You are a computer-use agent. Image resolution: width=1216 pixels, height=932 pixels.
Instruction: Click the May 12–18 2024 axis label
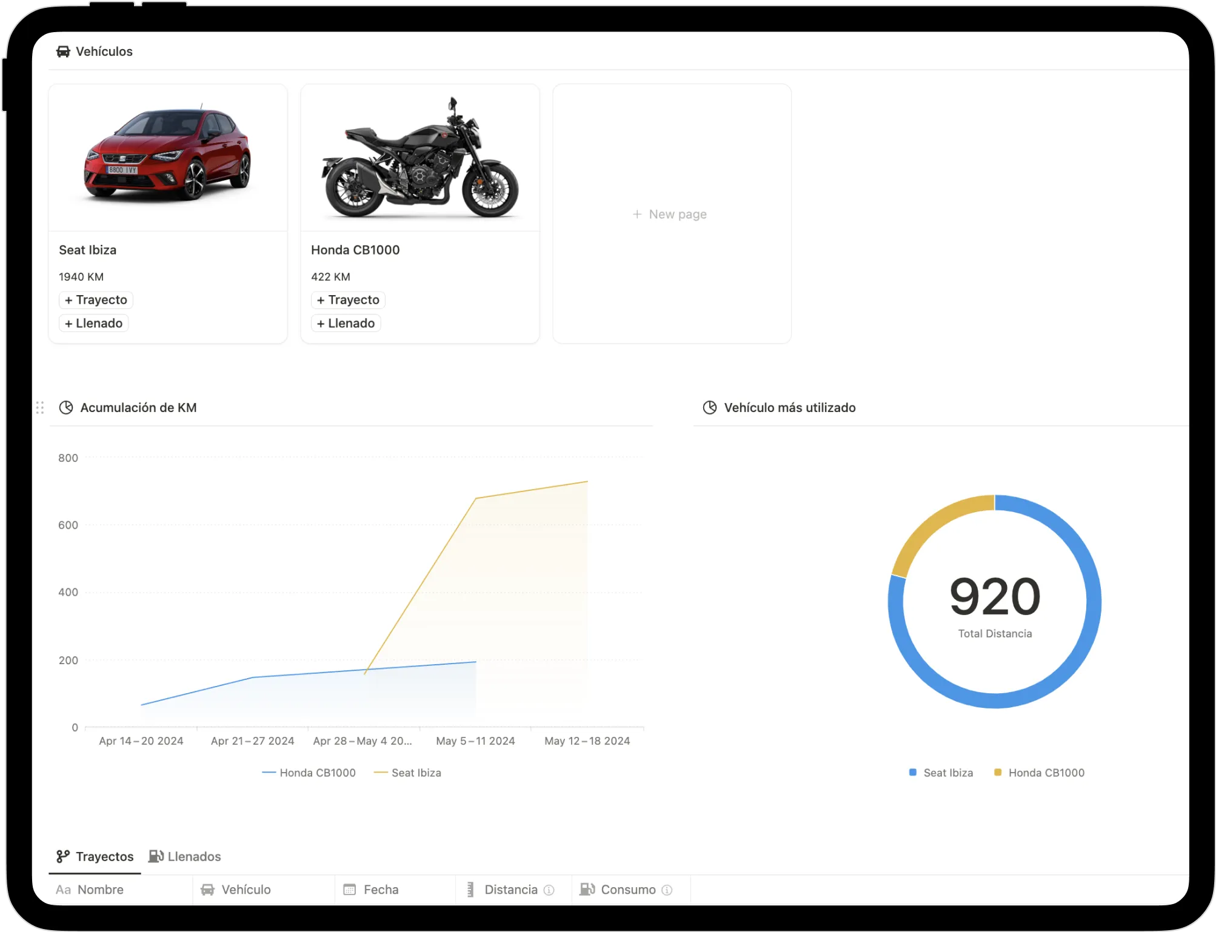[x=587, y=741]
